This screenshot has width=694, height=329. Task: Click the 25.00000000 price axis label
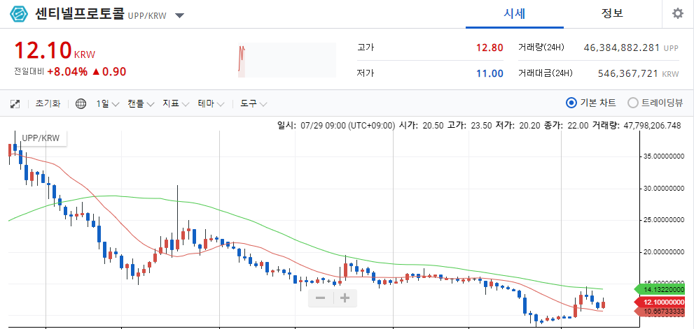[x=662, y=220]
